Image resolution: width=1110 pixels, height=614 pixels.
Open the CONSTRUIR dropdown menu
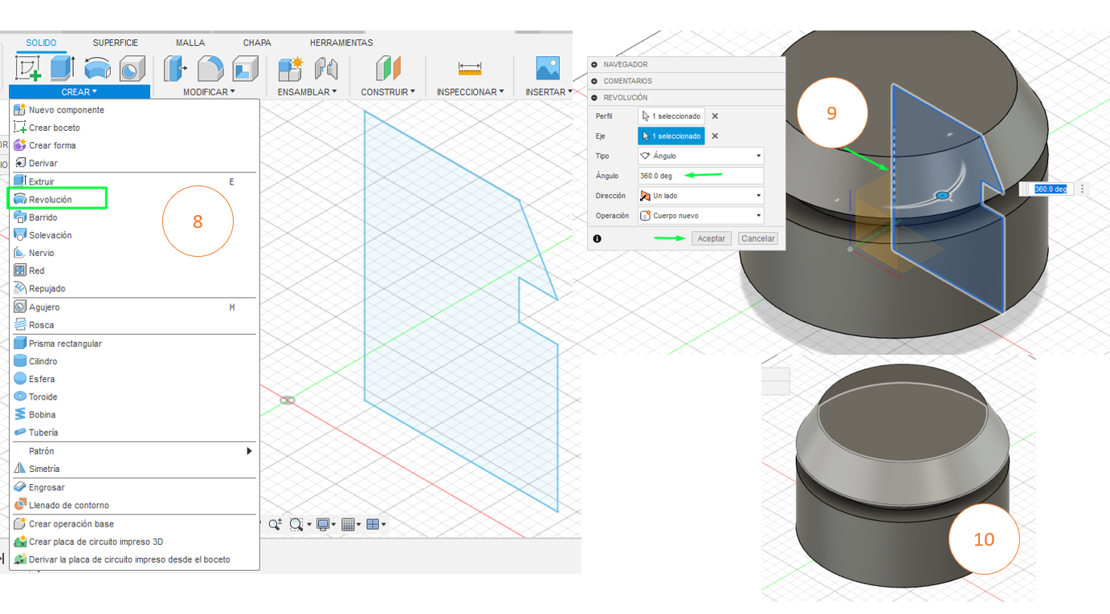tap(388, 92)
